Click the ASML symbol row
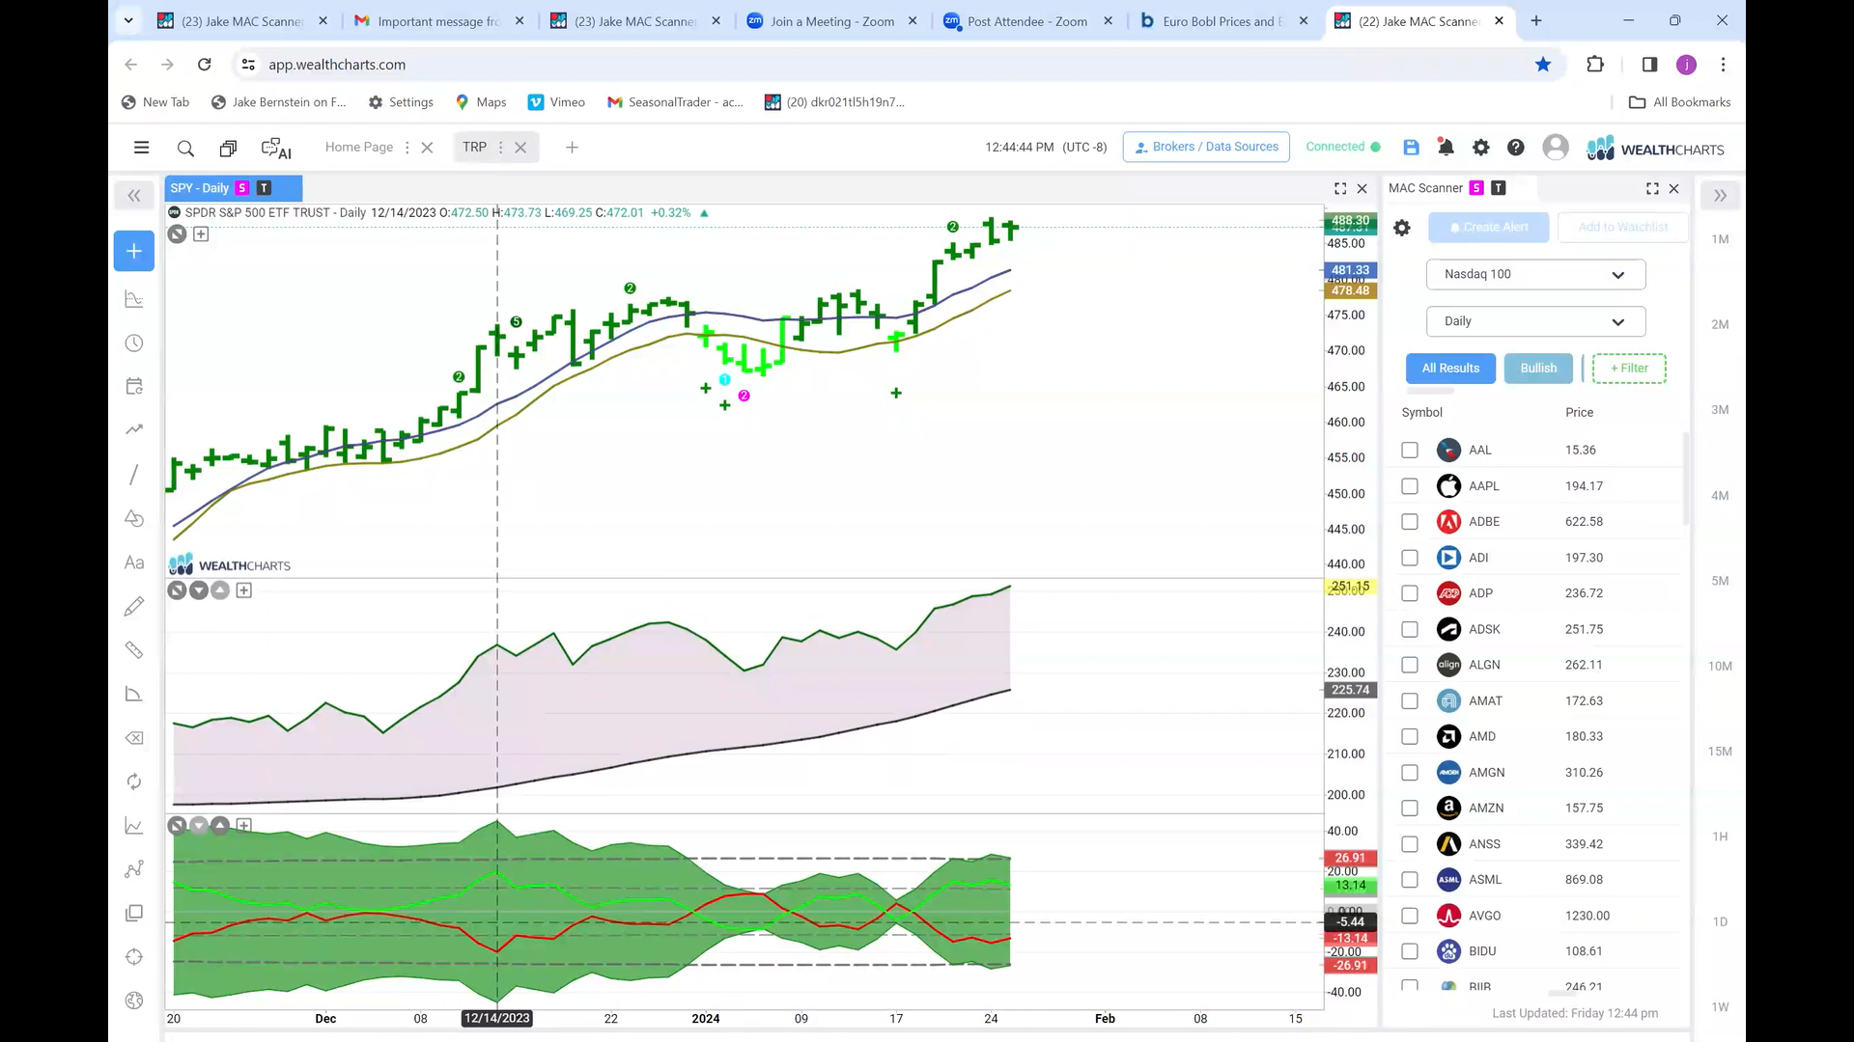Image resolution: width=1854 pixels, height=1042 pixels. [x=1535, y=880]
